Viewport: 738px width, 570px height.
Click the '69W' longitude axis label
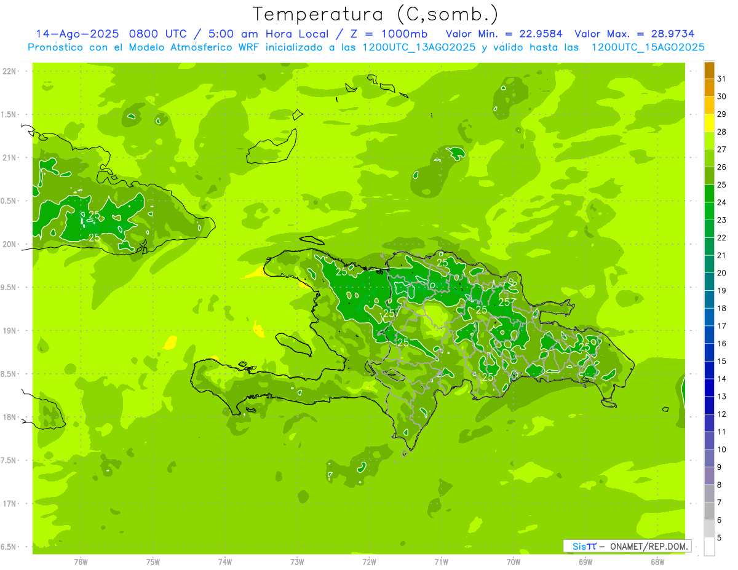coord(585,562)
